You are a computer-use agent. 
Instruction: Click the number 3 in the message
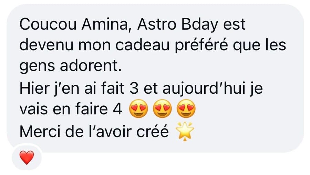coord(134,88)
